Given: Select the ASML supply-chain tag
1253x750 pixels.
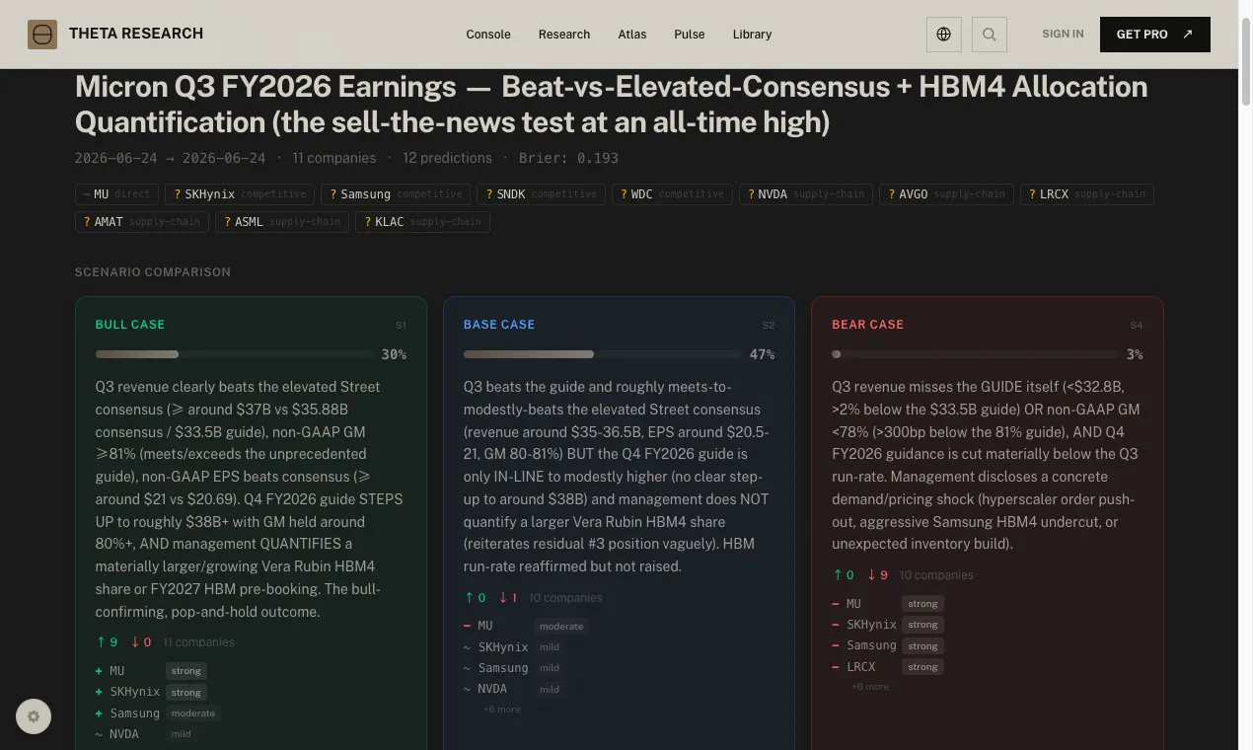Looking at the screenshot, I should 282,222.
